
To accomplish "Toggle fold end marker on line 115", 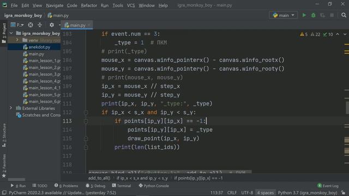I will [86, 139].
